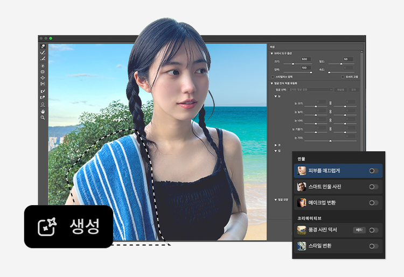Click the 메이크업 변환 filter thumbnail

(x=302, y=202)
